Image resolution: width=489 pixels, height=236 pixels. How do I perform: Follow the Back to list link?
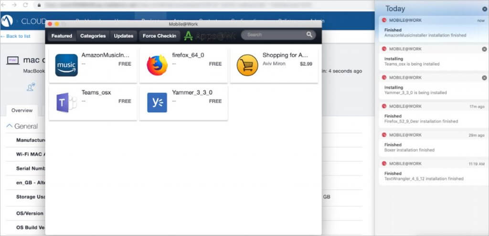pyautogui.click(x=15, y=36)
